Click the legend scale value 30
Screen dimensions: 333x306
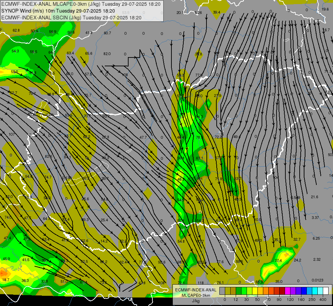click(x=247, y=300)
